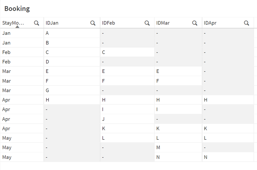The width and height of the screenshot is (257, 170).
Task: Click the first Jan cell in StayMonth
Action: point(6,33)
